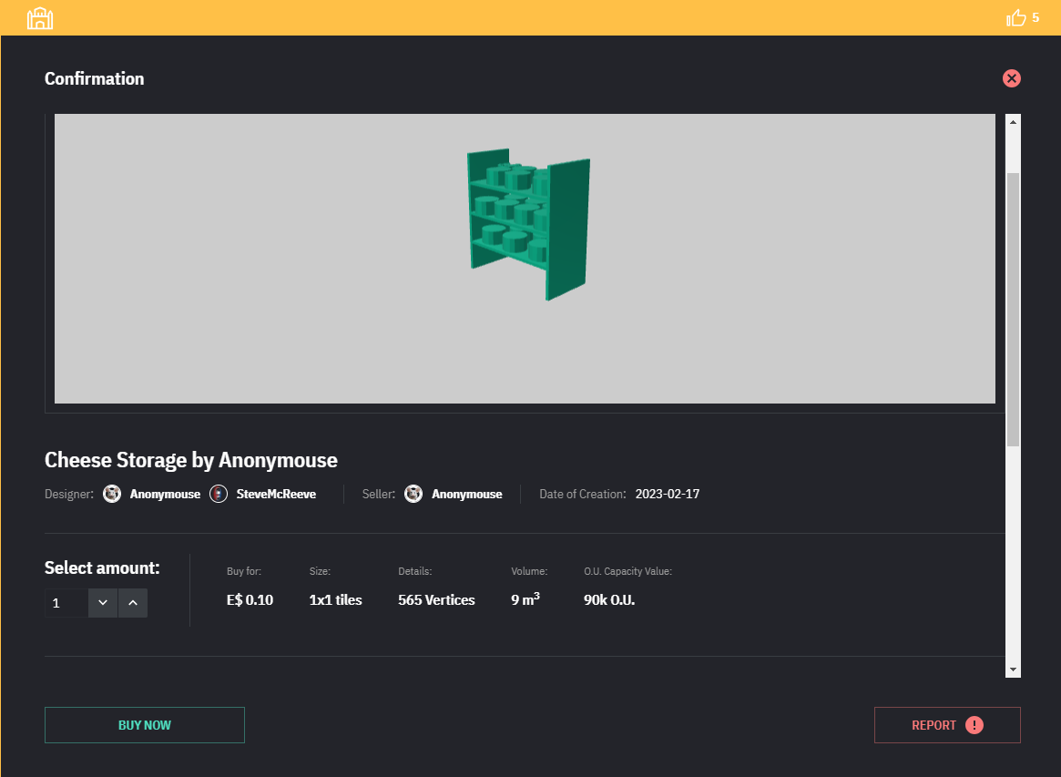Focus the Select amount input field
The image size is (1061, 777).
pyautogui.click(x=66, y=603)
